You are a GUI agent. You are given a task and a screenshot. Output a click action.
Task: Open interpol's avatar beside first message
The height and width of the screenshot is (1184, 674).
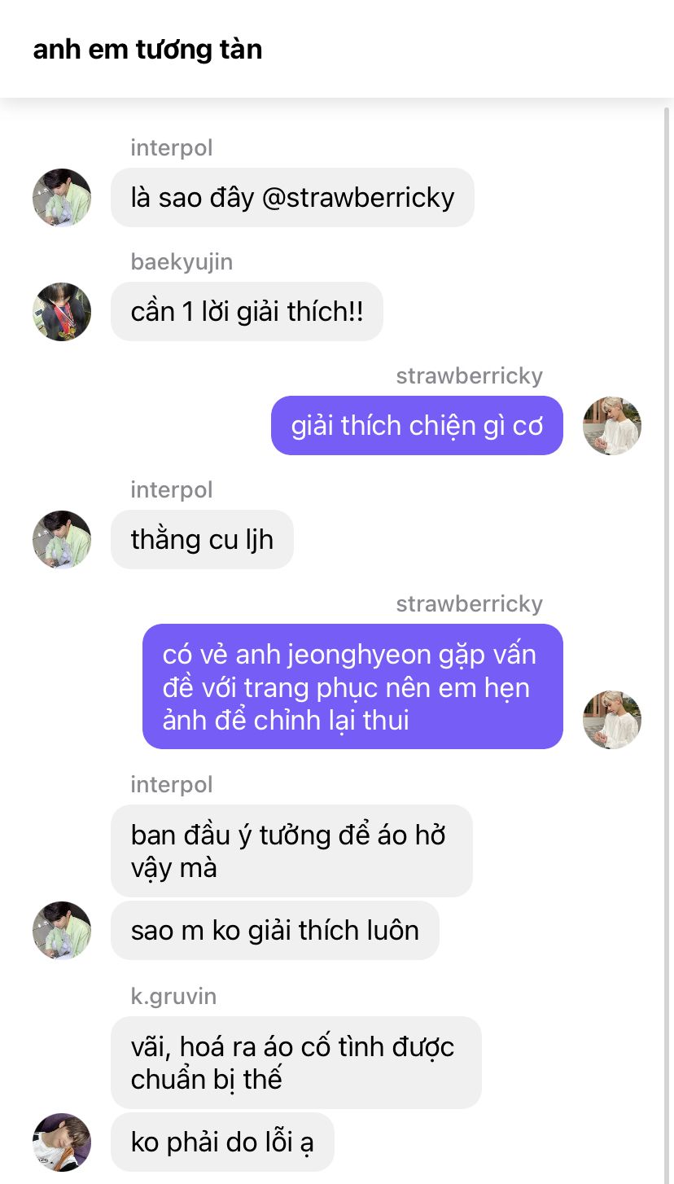(62, 197)
